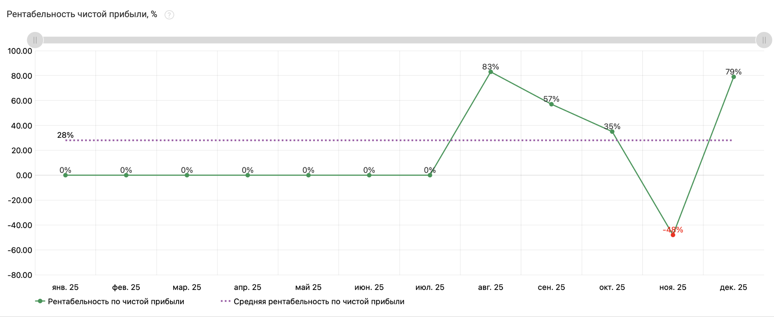
Task: Click the left range slider handle
Action: [35, 40]
